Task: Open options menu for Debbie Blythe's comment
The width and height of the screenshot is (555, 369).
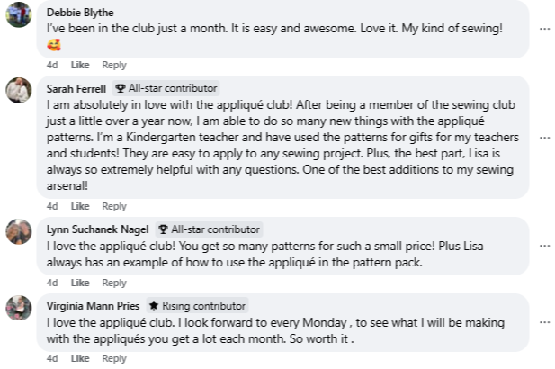Action: point(544,29)
